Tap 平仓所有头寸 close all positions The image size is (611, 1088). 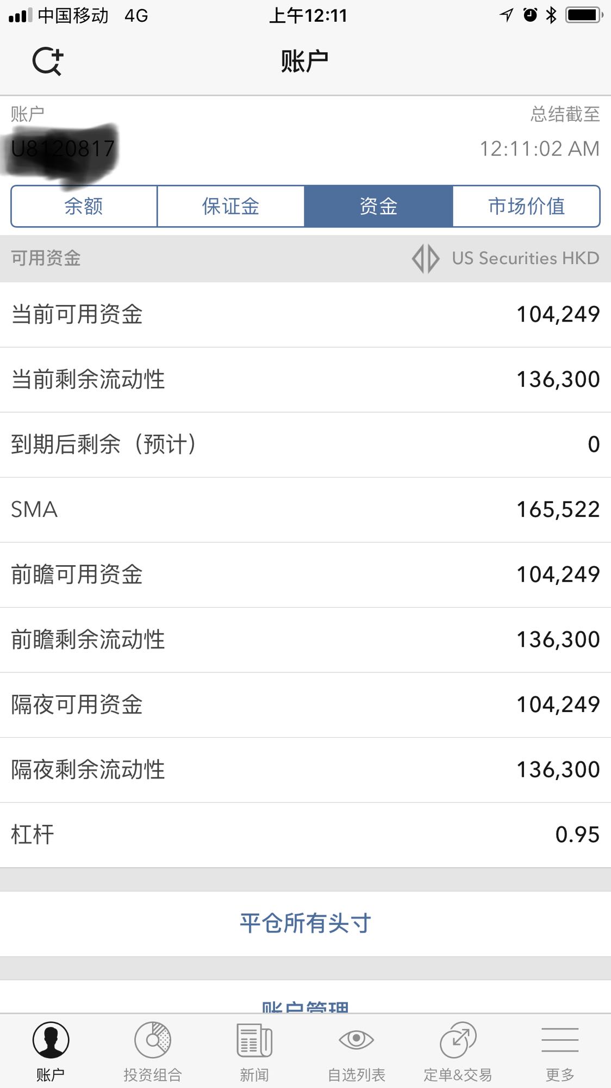click(x=305, y=923)
